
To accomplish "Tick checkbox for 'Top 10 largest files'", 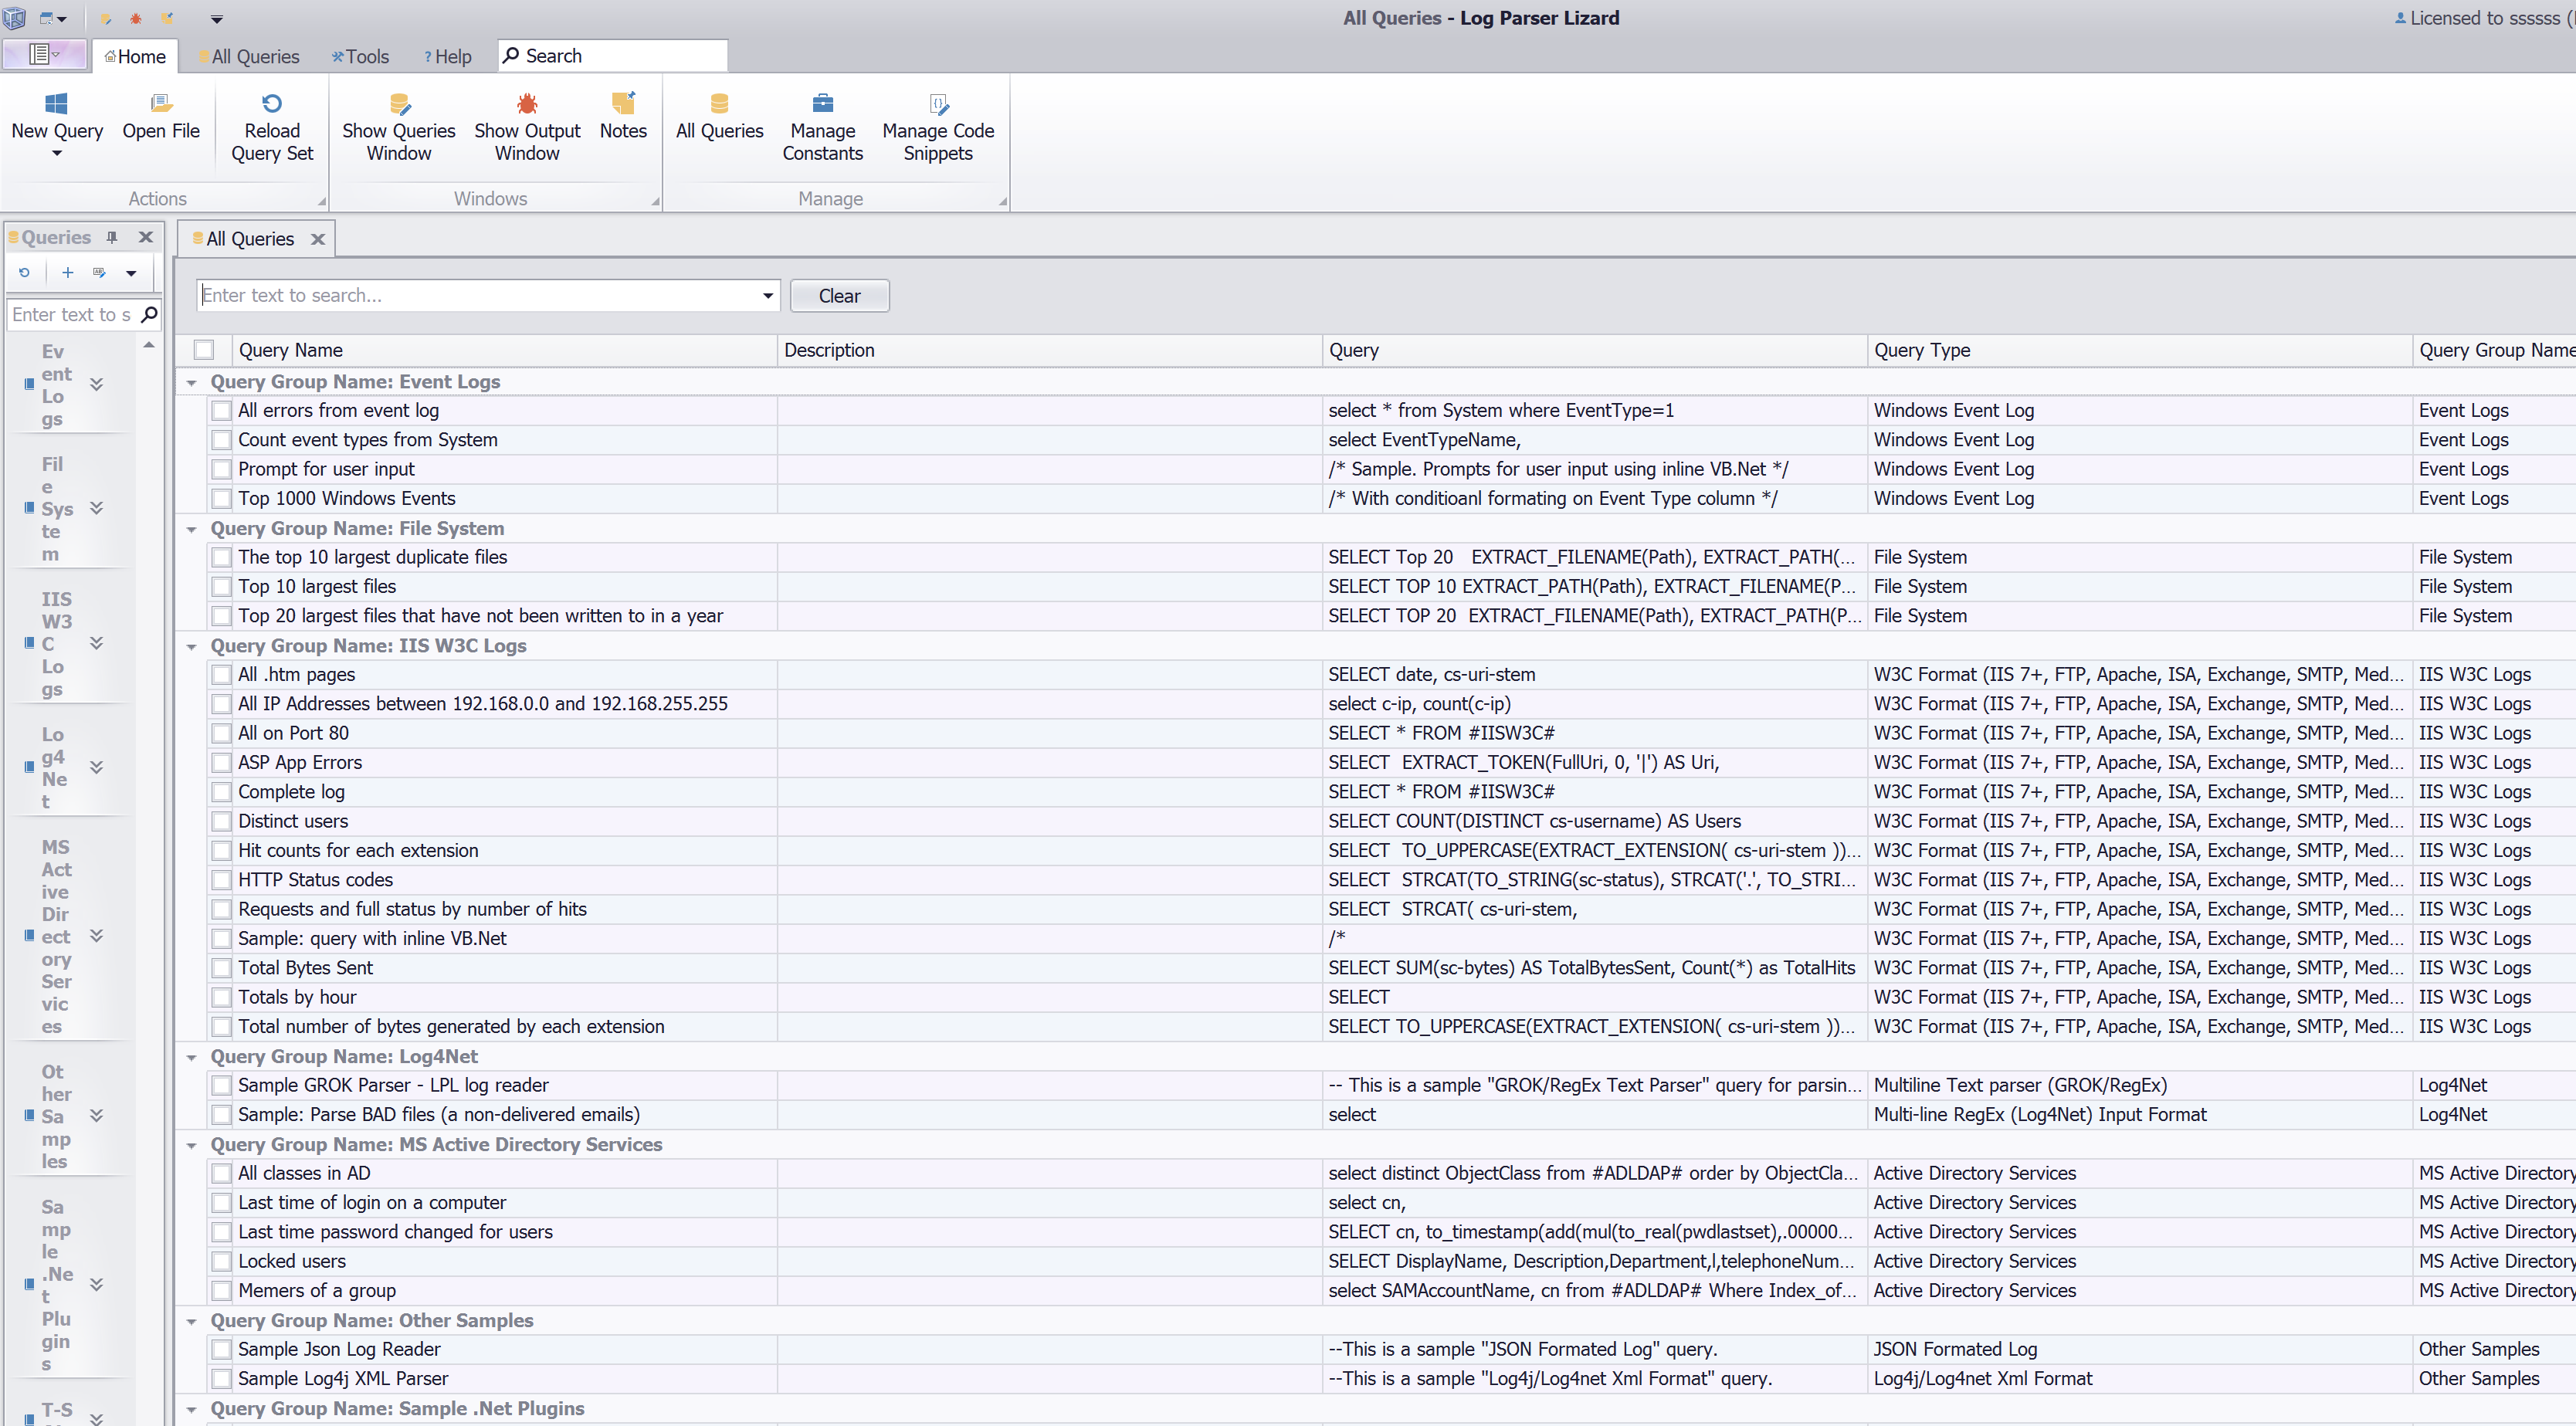I will click(x=221, y=586).
